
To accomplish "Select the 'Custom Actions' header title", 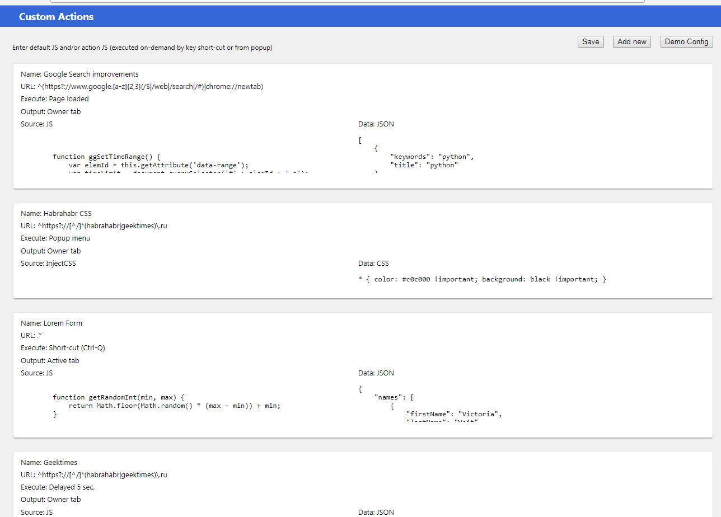I will [x=56, y=17].
